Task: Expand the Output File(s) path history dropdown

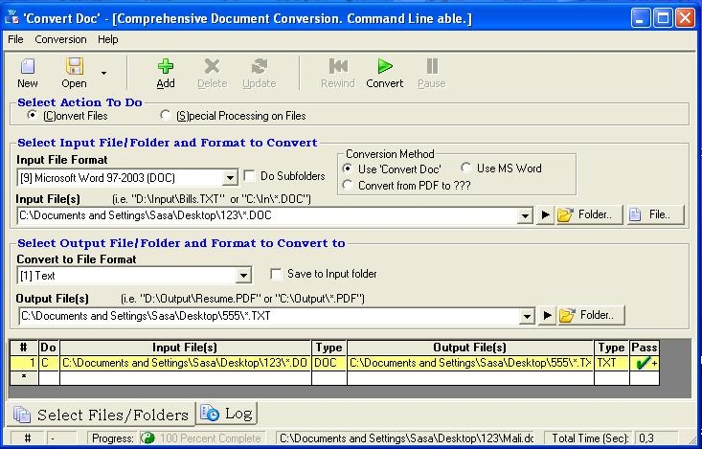Action: [527, 316]
